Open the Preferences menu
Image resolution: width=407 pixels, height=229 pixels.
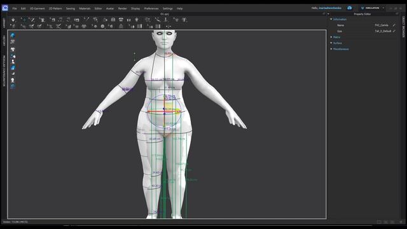[151, 8]
